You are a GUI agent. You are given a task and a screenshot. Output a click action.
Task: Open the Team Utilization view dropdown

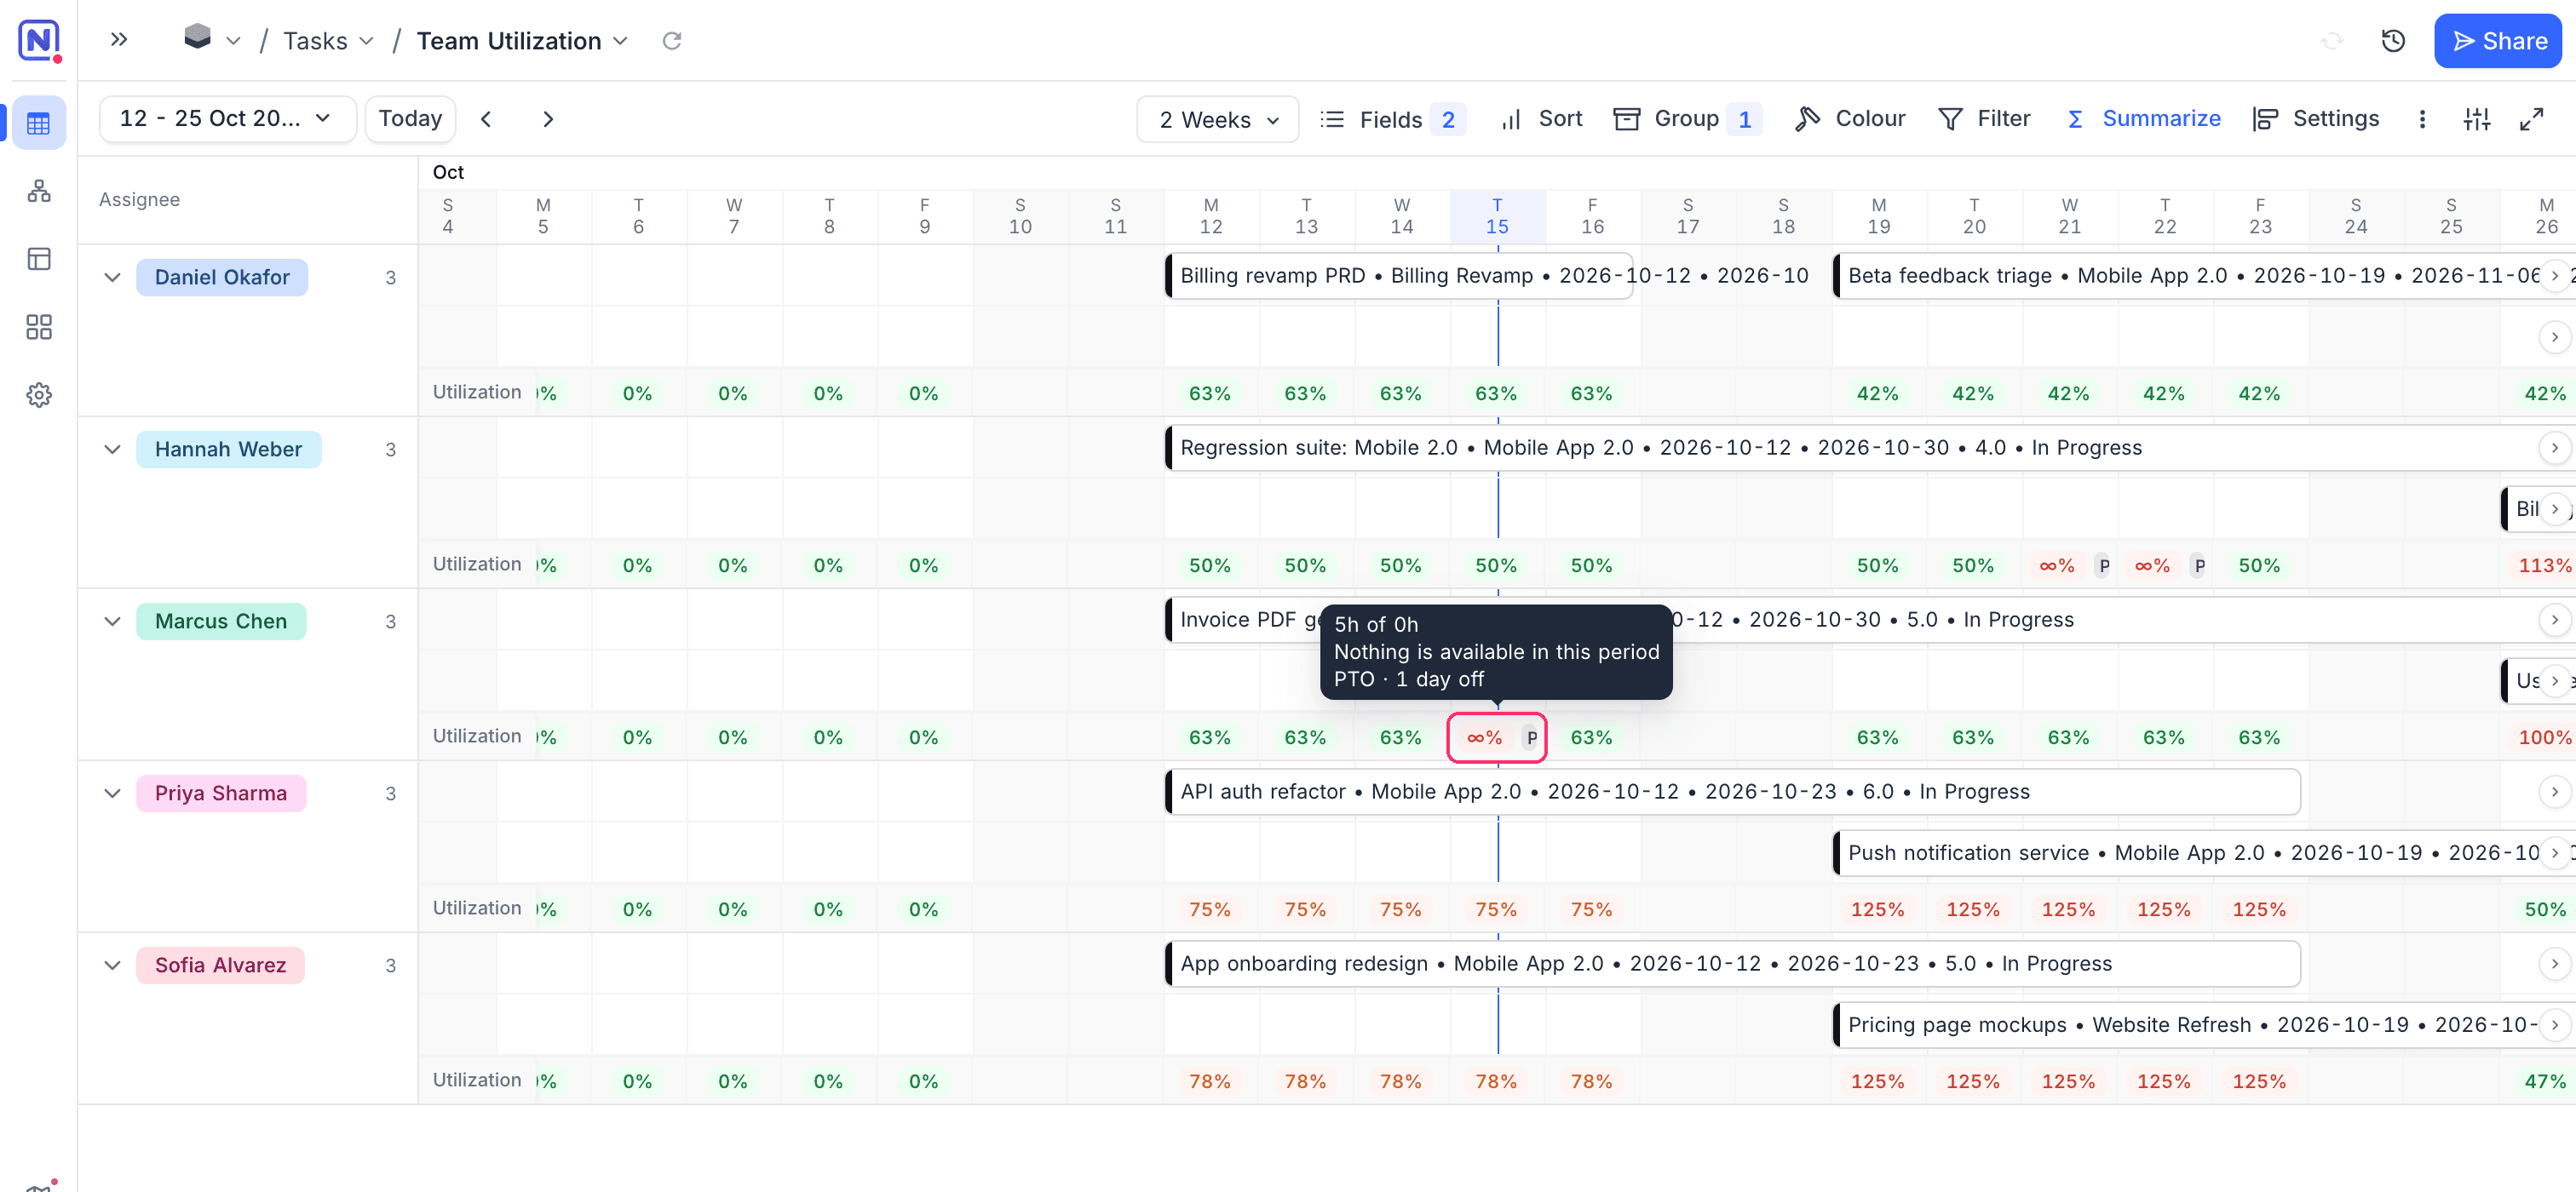522,40
